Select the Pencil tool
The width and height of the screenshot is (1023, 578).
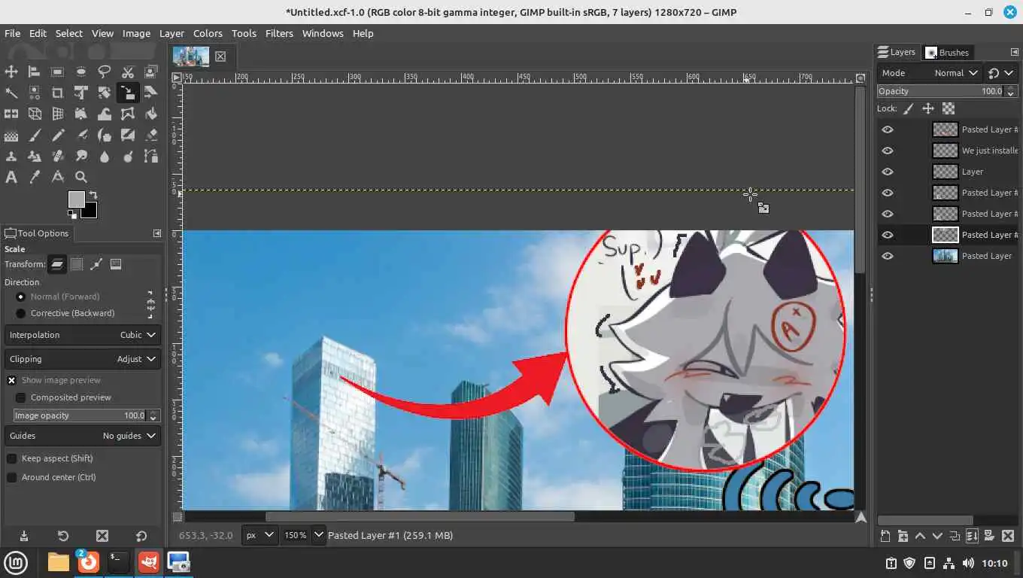tap(58, 135)
